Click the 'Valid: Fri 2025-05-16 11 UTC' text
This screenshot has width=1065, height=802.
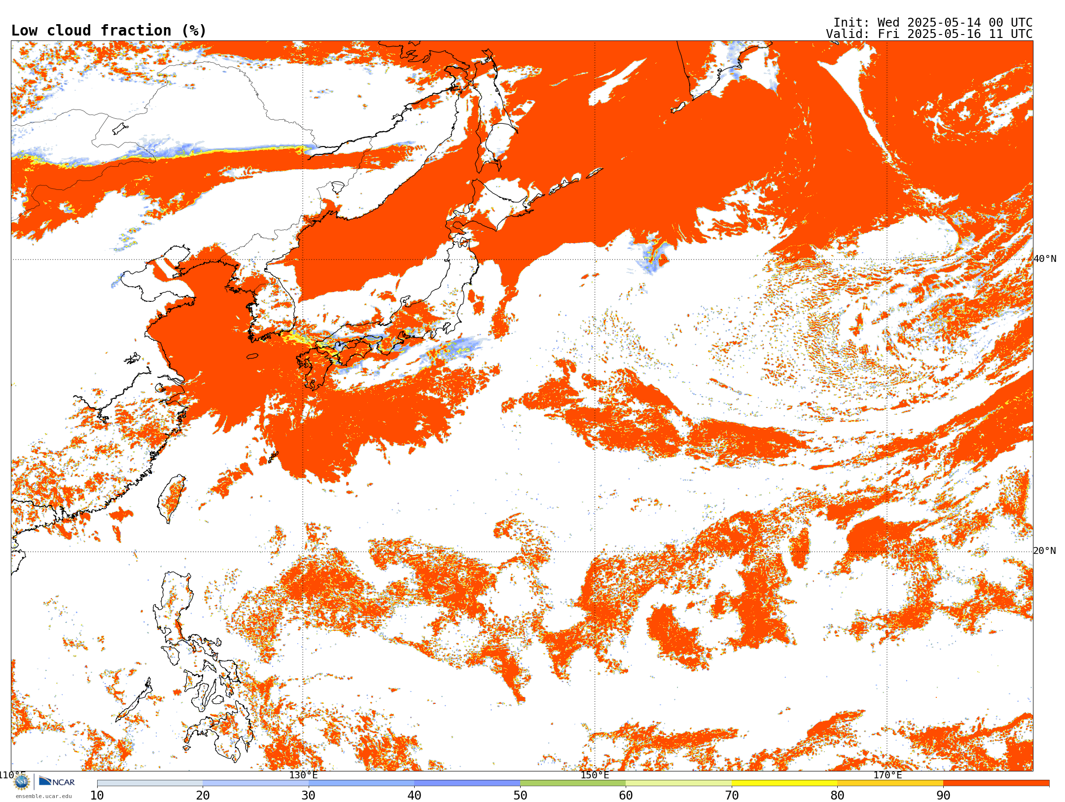[929, 34]
